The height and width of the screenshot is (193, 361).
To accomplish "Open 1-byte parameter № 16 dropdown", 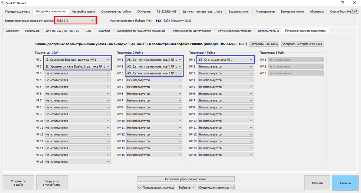I will coord(77,162).
